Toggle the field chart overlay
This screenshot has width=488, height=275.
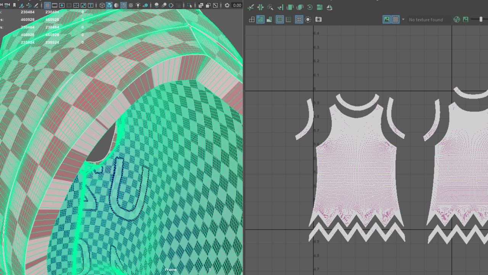tap(76, 5)
